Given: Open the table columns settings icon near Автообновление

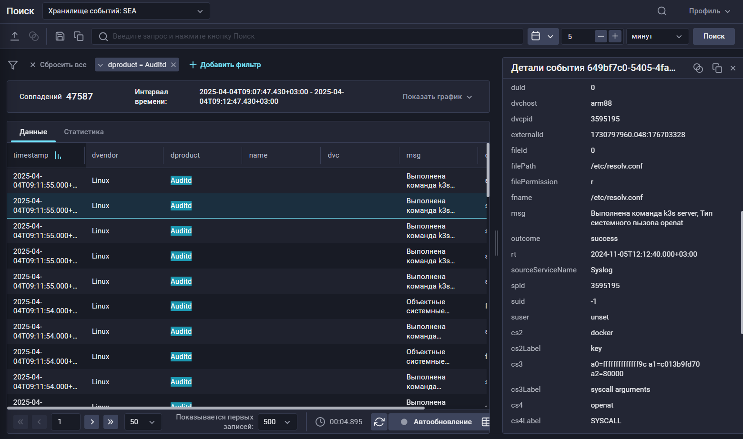Looking at the screenshot, I should (486, 422).
